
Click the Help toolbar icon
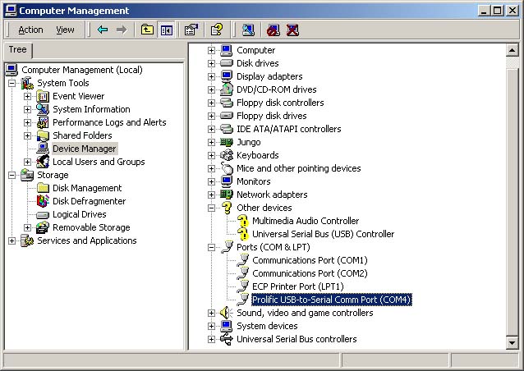217,30
